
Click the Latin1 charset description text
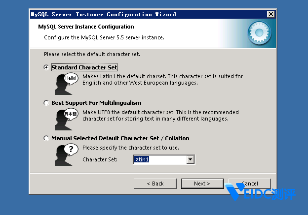point(162,80)
